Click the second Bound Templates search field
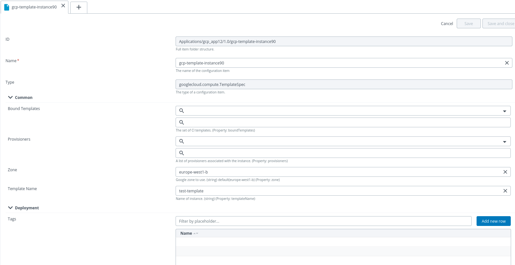The height and width of the screenshot is (265, 515). pos(345,122)
